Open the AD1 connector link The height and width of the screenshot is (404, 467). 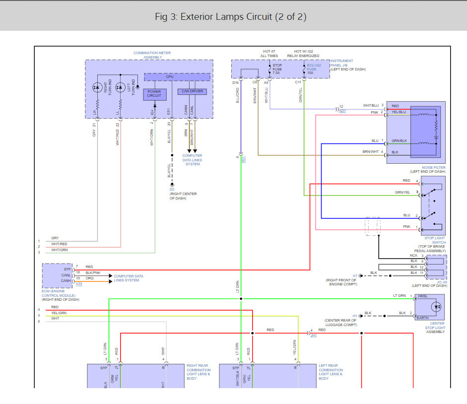[x=342, y=111]
